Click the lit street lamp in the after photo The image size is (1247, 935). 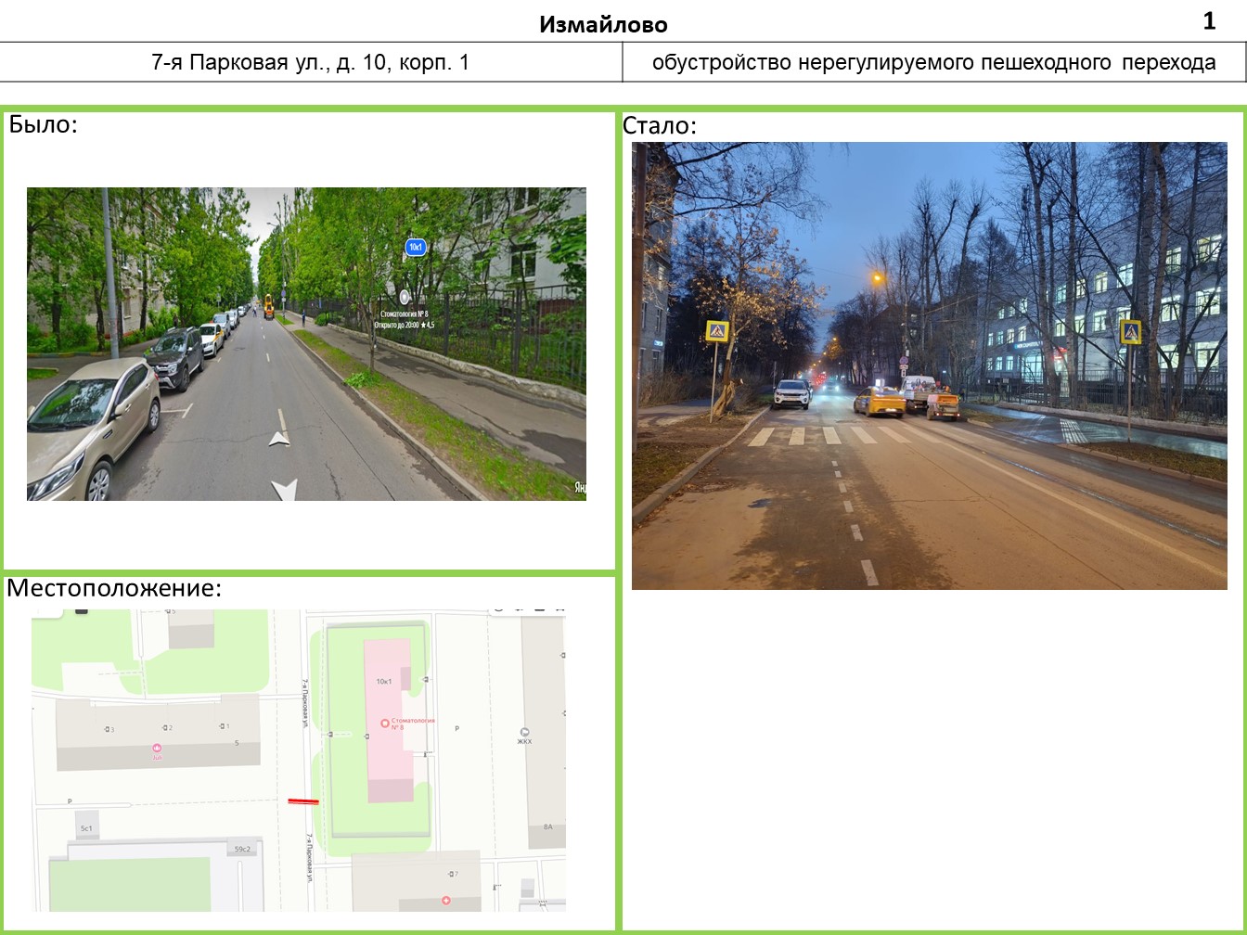(877, 276)
